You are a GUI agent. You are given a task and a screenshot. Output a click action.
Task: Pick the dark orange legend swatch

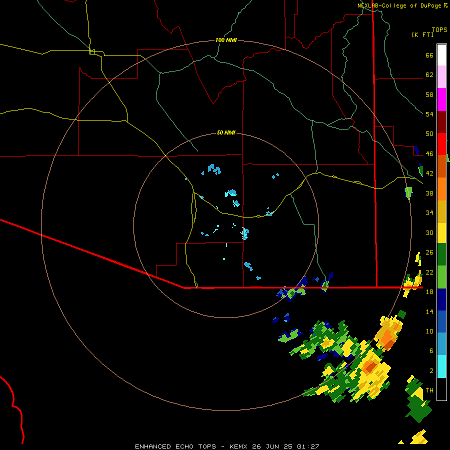tap(441, 166)
